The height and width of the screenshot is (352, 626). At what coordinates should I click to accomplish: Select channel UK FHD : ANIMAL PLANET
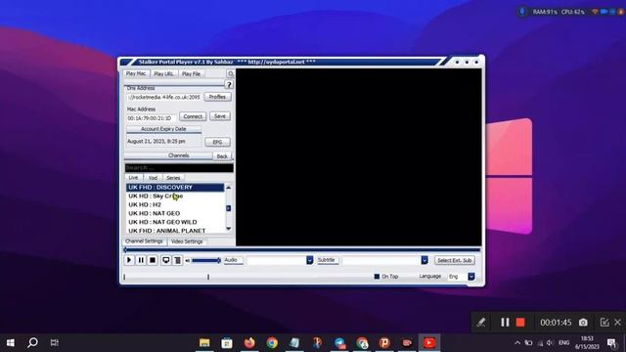(x=175, y=231)
